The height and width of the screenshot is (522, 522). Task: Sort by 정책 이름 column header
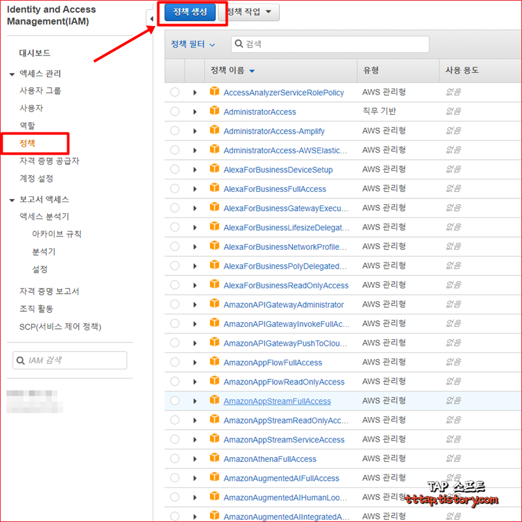[x=232, y=70]
